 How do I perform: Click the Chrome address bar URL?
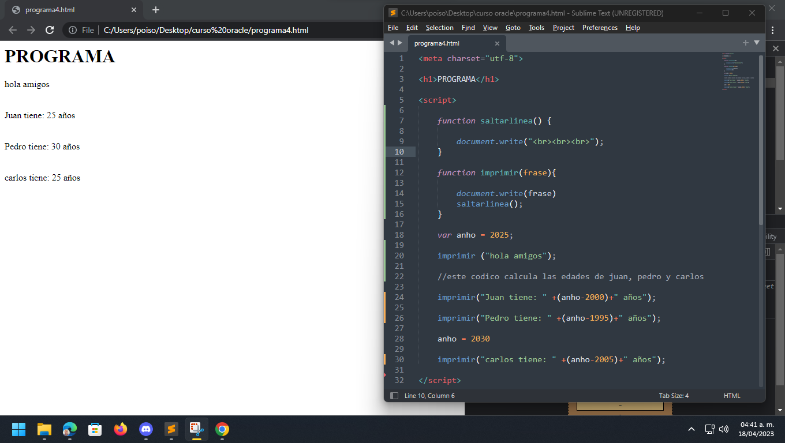(x=206, y=30)
